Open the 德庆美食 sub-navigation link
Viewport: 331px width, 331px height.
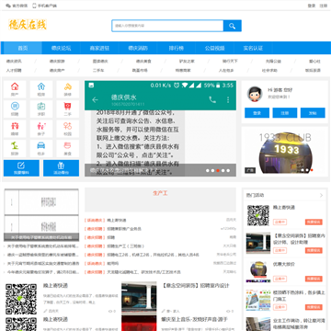click(143, 62)
